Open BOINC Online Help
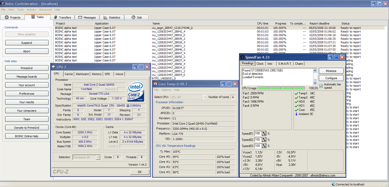 [x=27, y=136]
